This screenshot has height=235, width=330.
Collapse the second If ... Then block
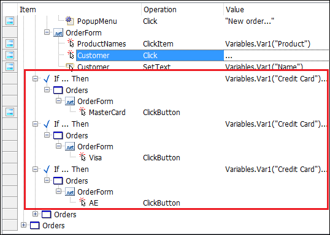coord(35,124)
